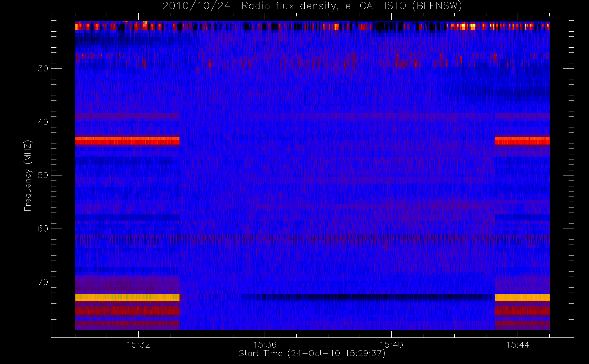This screenshot has height=364, width=589.
Task: Select the 15:44 time tick label
Action: tap(518, 344)
